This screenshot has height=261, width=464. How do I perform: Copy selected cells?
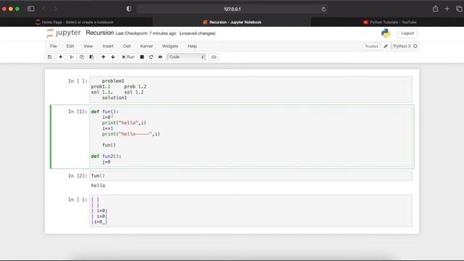[82, 57]
